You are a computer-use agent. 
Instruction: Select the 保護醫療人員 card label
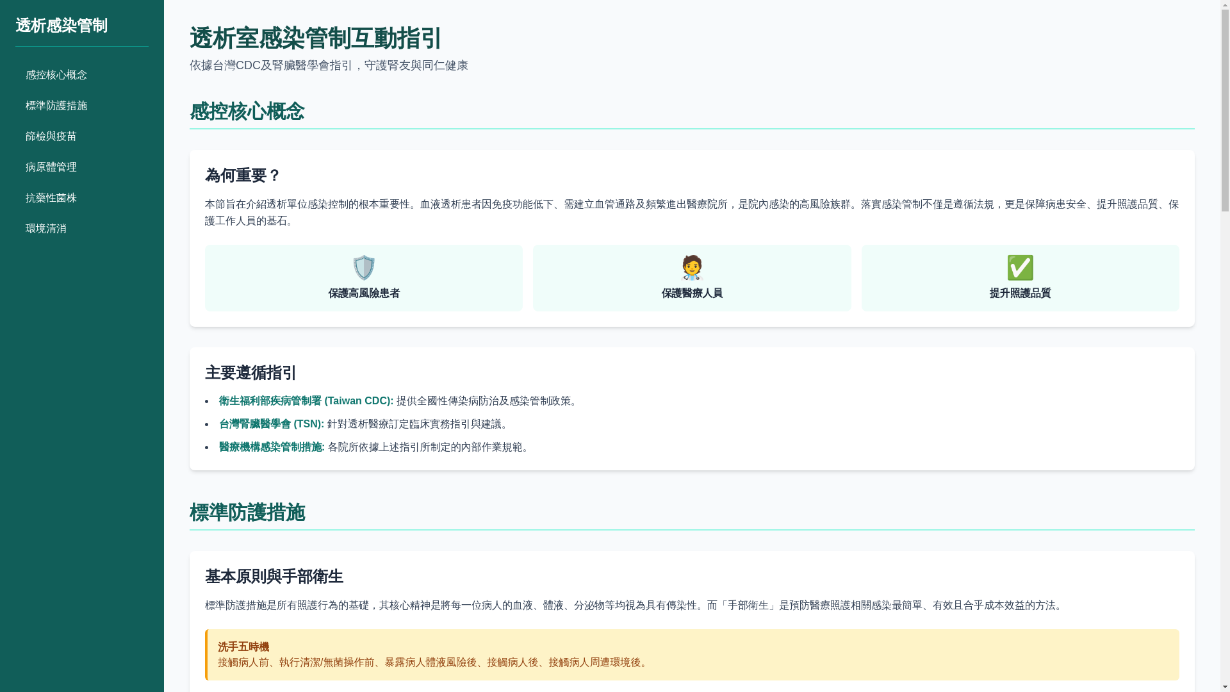tap(692, 293)
